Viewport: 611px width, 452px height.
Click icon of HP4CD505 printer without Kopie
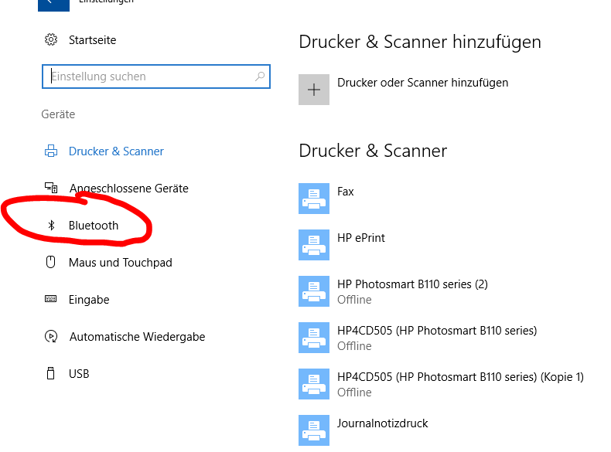pos(314,338)
